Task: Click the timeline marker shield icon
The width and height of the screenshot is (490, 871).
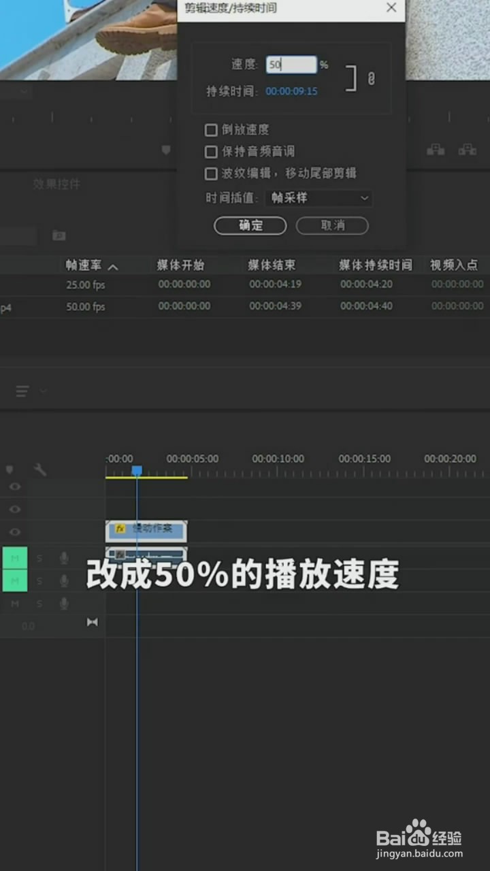Action: pos(10,470)
